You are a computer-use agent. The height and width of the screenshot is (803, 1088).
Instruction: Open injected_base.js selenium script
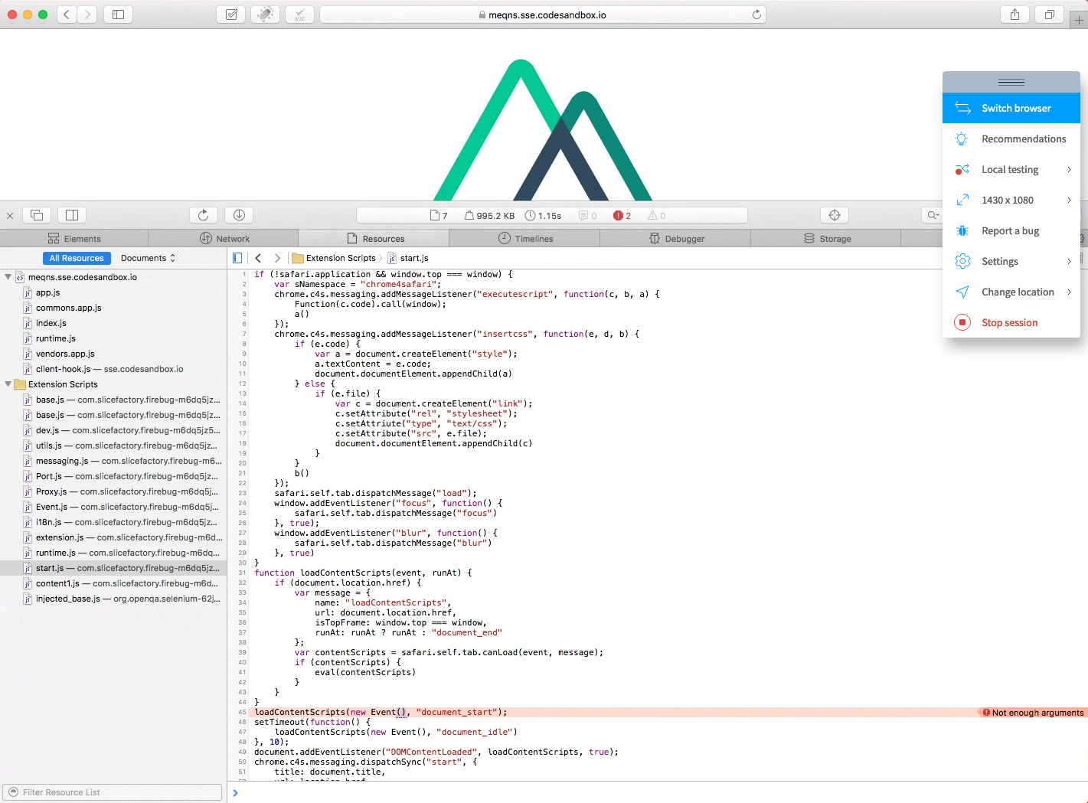tap(113, 599)
